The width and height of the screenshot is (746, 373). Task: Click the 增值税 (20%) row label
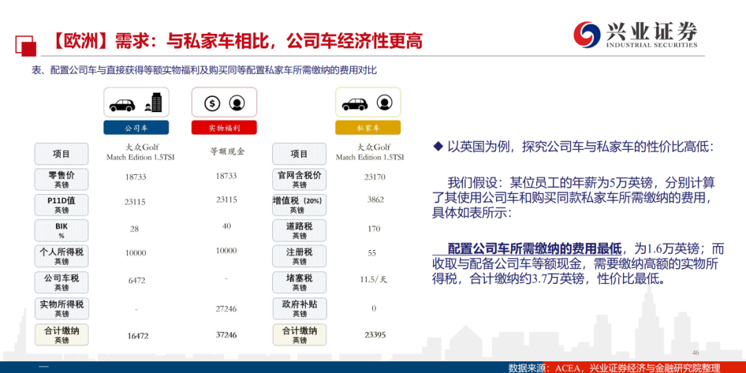[299, 205]
